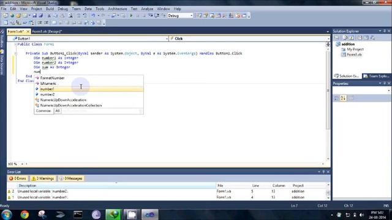The height and width of the screenshot is (220, 392).
Task: Open the File menu
Action: [x=4, y=9]
